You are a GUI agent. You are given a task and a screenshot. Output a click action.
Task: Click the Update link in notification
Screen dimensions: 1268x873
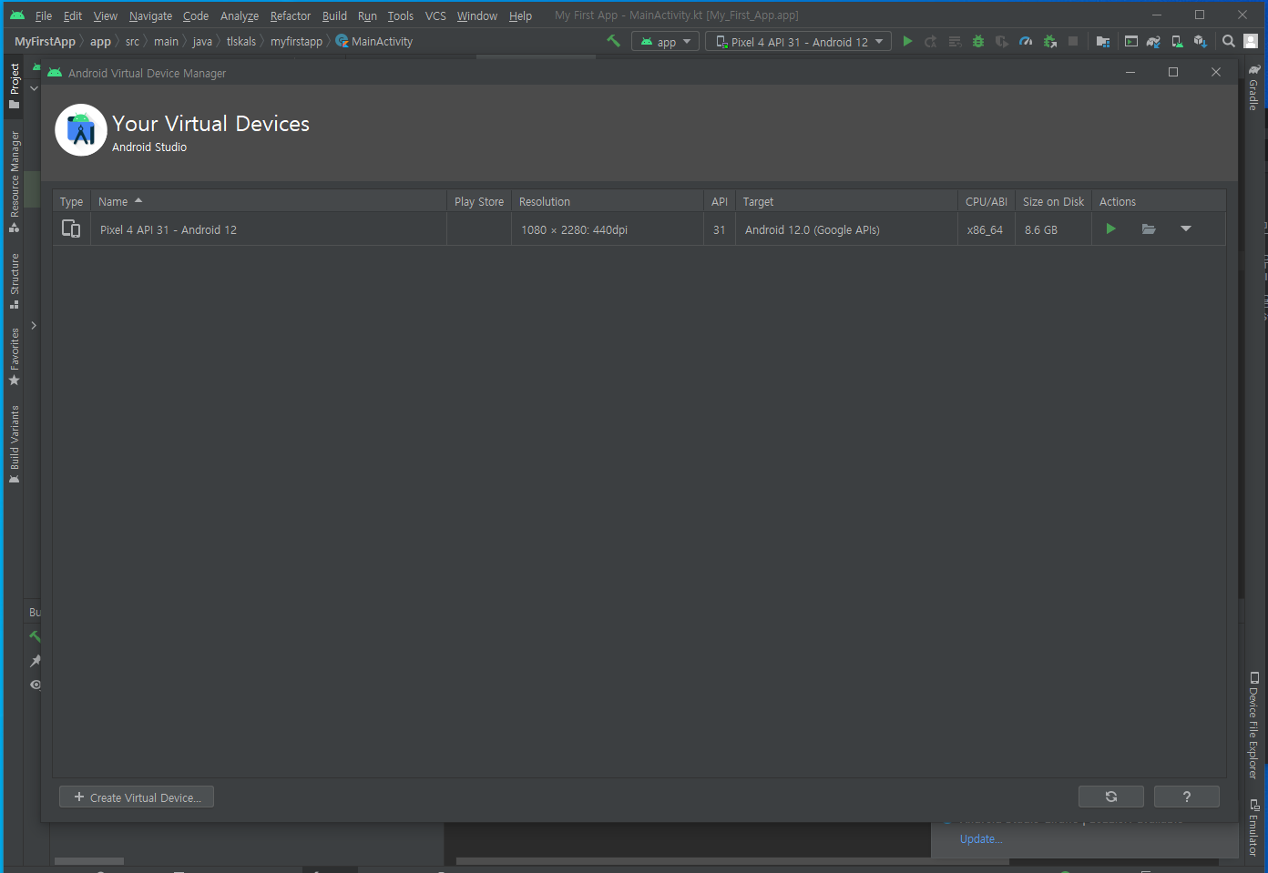[981, 838]
